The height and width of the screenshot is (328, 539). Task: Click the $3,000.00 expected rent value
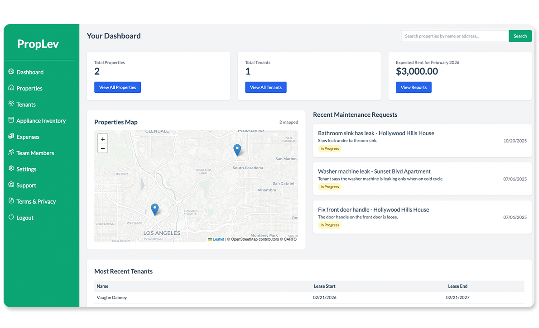point(417,71)
